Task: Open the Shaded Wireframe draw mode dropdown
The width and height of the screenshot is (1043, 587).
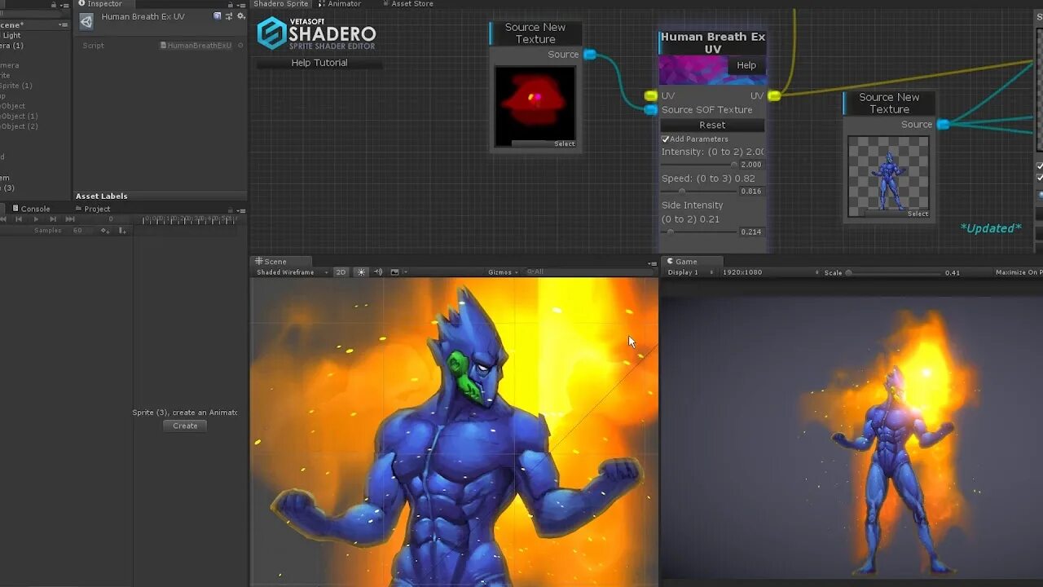Action: click(292, 272)
